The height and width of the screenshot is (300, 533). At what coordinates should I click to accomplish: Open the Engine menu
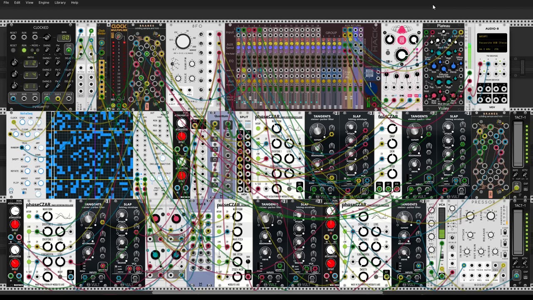[44, 2]
